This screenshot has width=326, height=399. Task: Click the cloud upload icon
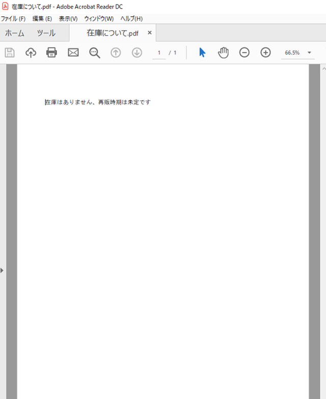(31, 52)
